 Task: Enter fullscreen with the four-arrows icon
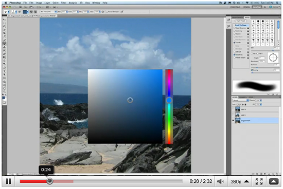coord(259,181)
